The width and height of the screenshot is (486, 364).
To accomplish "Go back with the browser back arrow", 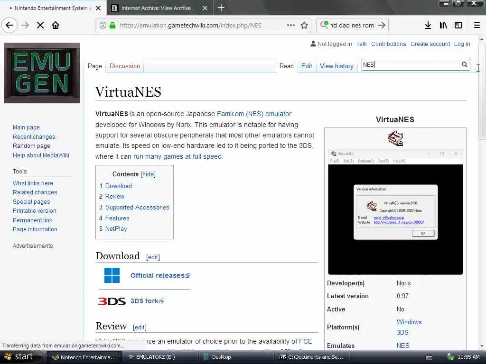I will (9, 26).
